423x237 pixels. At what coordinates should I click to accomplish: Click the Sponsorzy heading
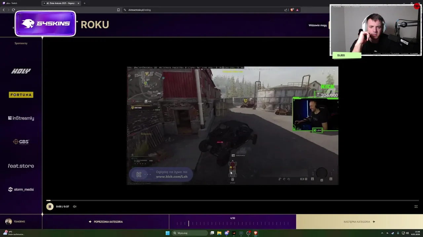[x=21, y=43]
